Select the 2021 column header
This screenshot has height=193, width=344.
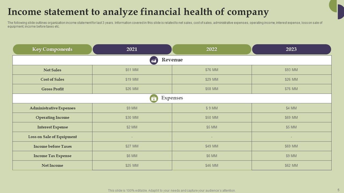[x=132, y=49]
